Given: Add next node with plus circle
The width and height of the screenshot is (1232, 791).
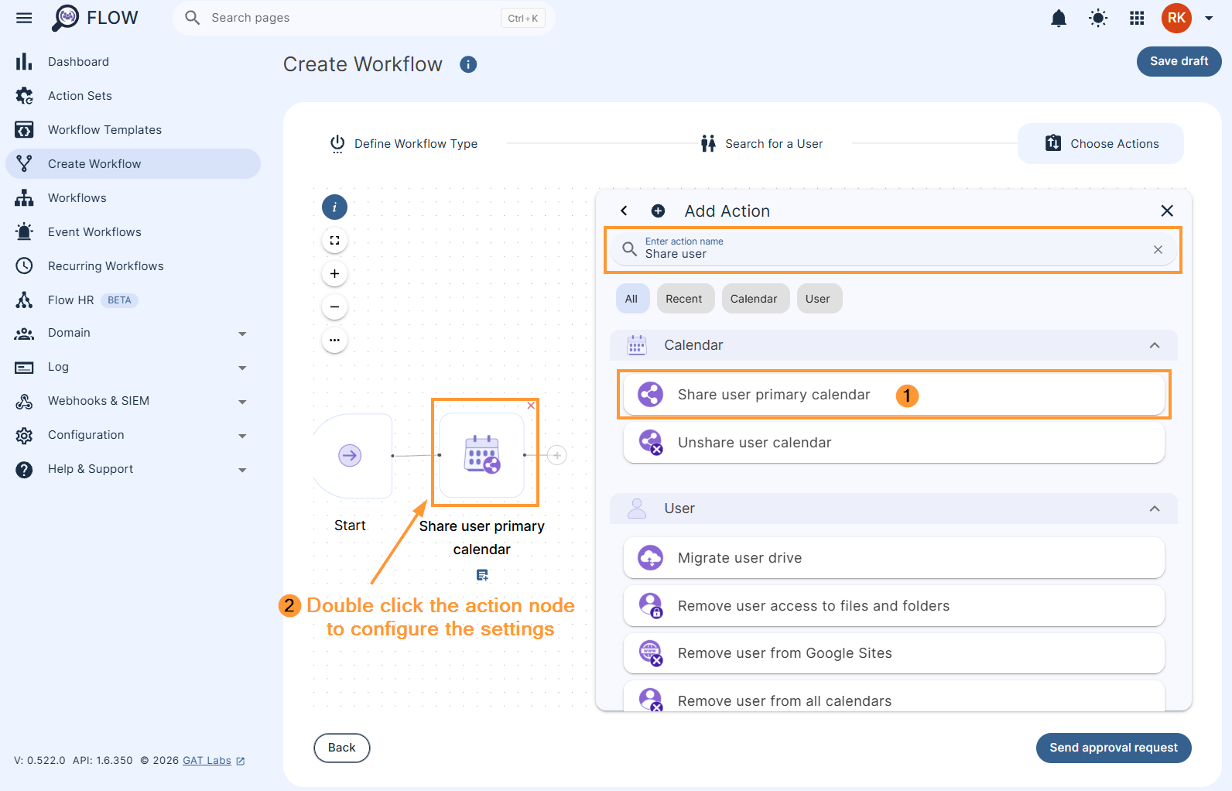Looking at the screenshot, I should point(557,455).
